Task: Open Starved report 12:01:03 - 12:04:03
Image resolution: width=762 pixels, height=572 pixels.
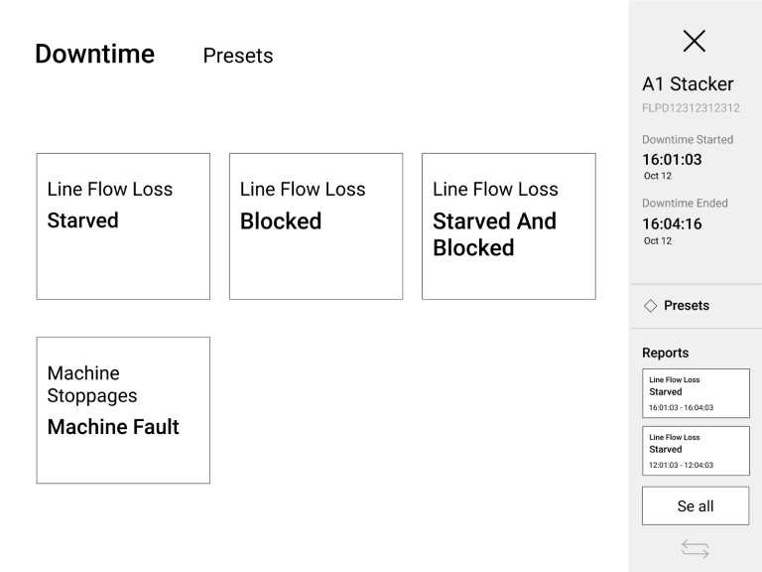Action: pos(695,450)
